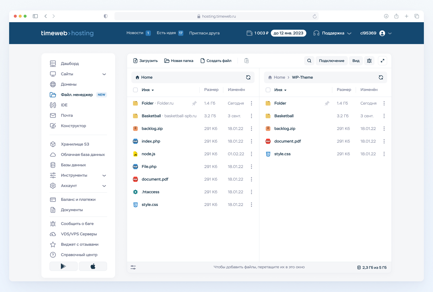Open Облачная база данных in sidebar
The width and height of the screenshot is (433, 292).
(x=83, y=155)
